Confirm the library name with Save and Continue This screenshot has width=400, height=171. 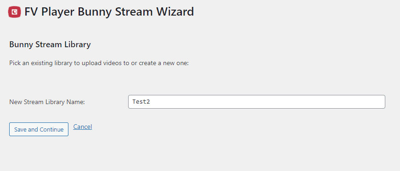(39, 129)
